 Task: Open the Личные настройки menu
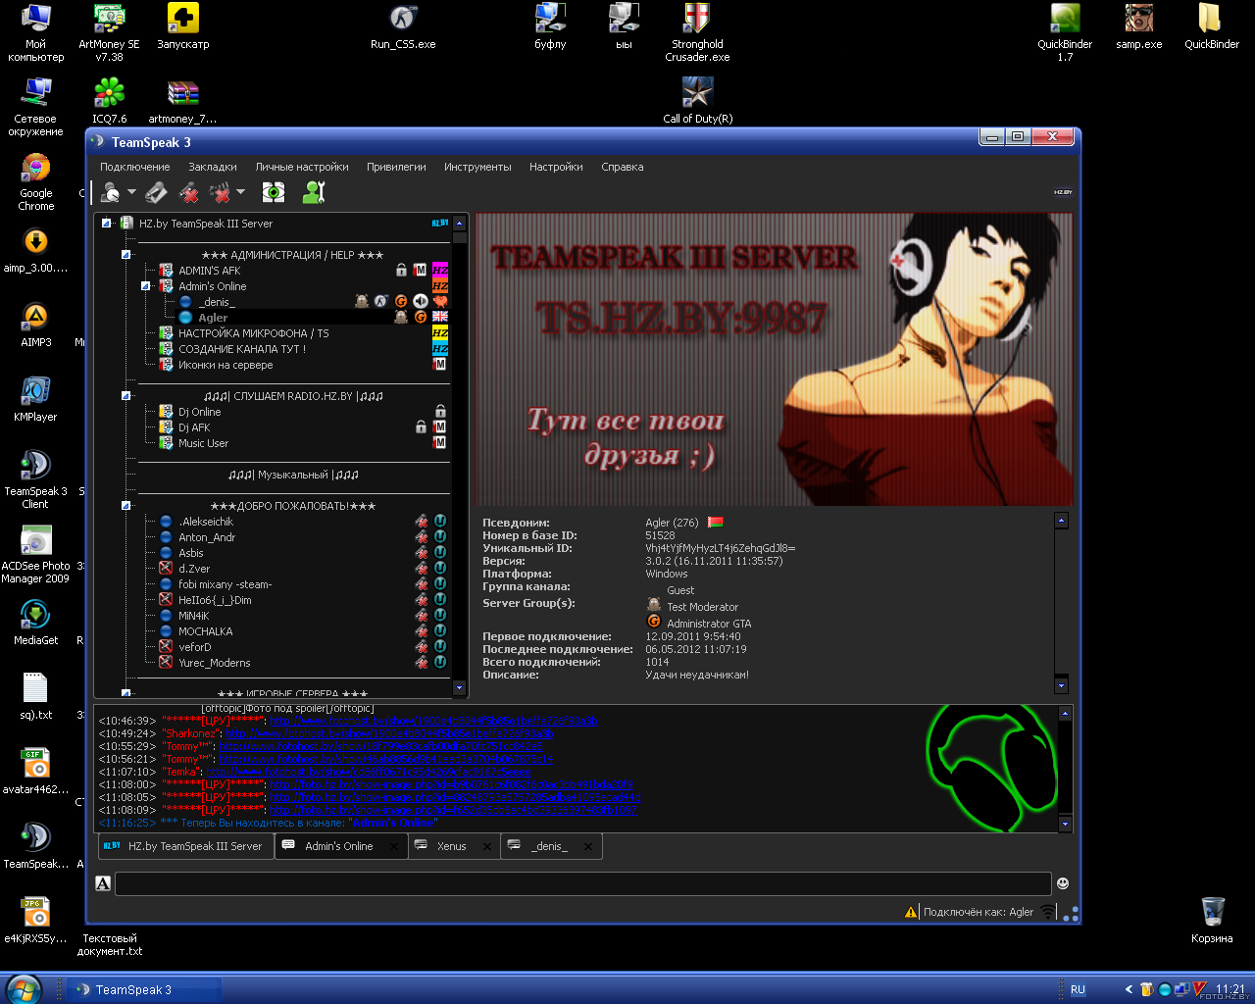302,167
